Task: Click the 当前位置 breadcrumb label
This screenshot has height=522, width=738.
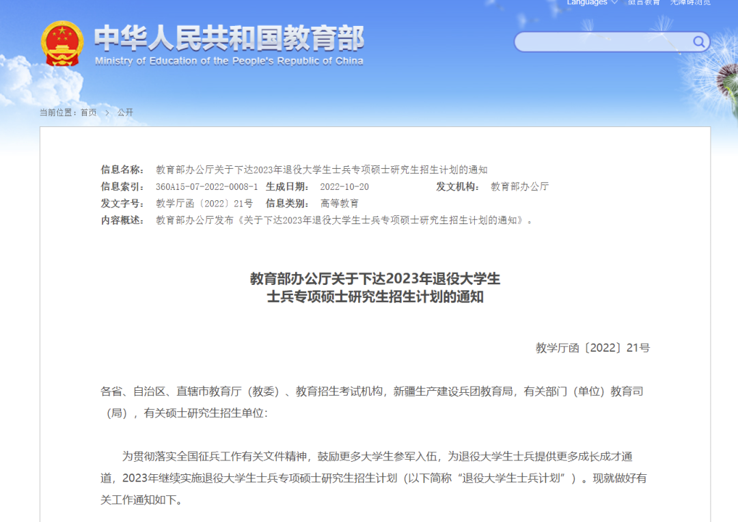Action: coord(59,111)
